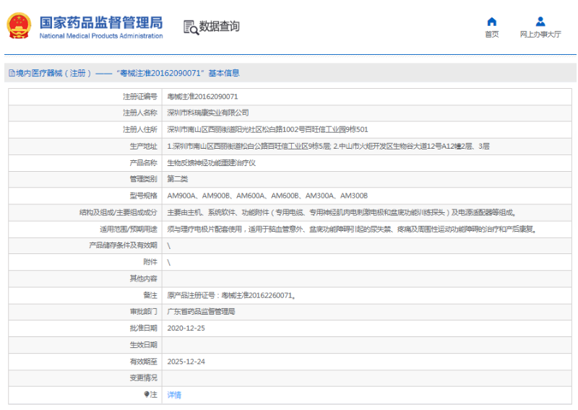Click National Medical Products Administration text
Viewport: 578px width, 410px height.
tap(101, 36)
